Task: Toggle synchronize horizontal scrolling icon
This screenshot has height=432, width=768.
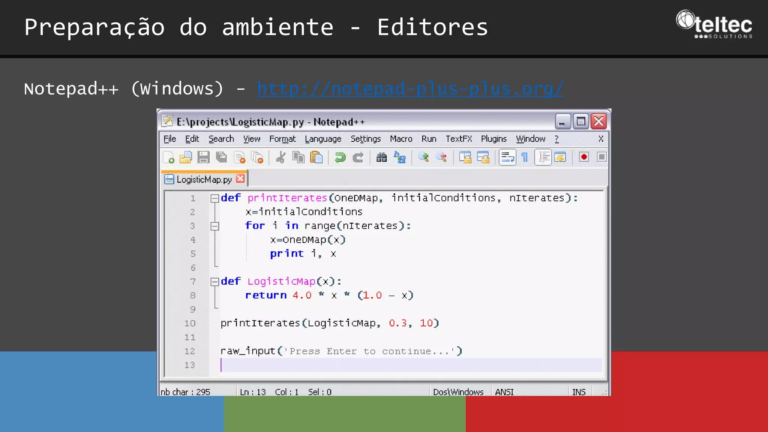Action: (483, 157)
